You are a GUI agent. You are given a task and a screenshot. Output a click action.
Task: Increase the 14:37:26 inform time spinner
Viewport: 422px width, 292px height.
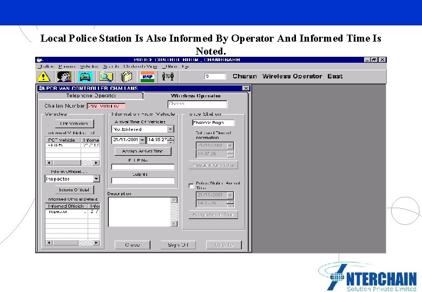[x=230, y=152]
